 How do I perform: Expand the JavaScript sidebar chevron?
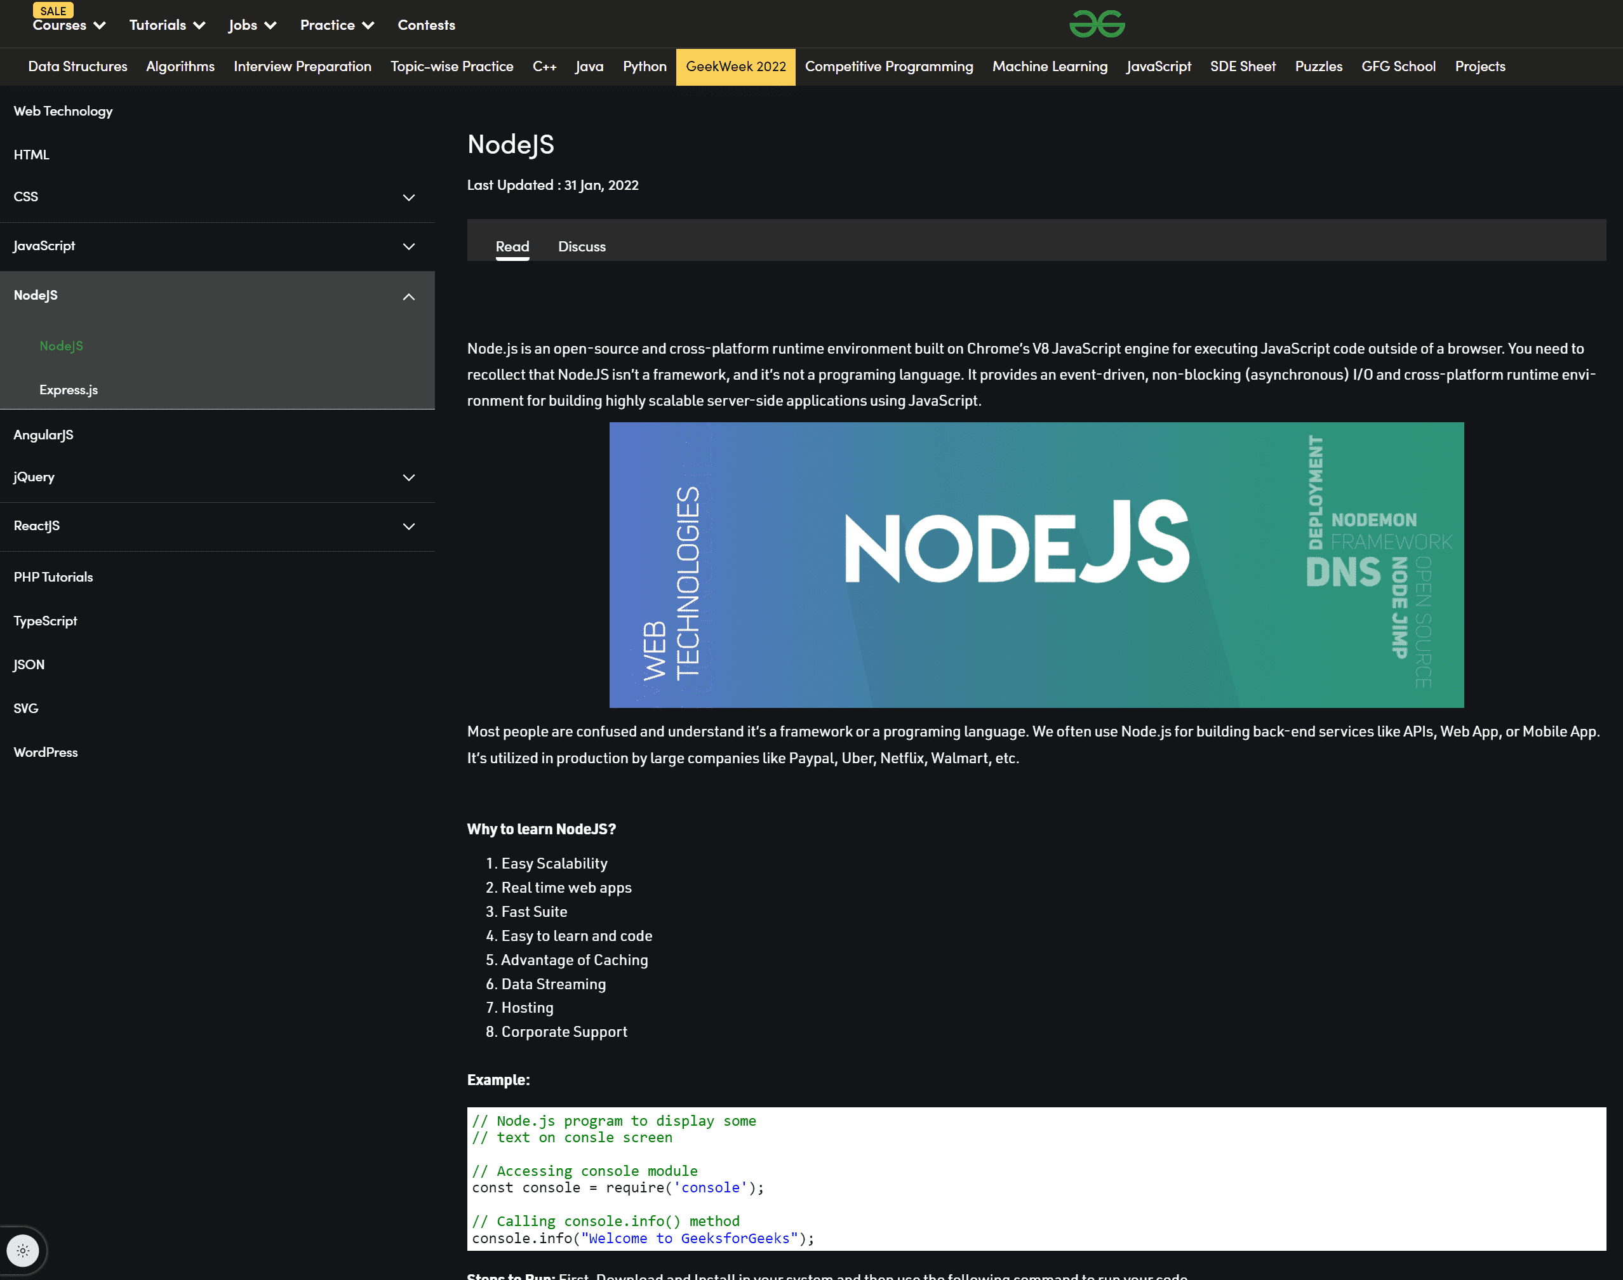point(408,246)
